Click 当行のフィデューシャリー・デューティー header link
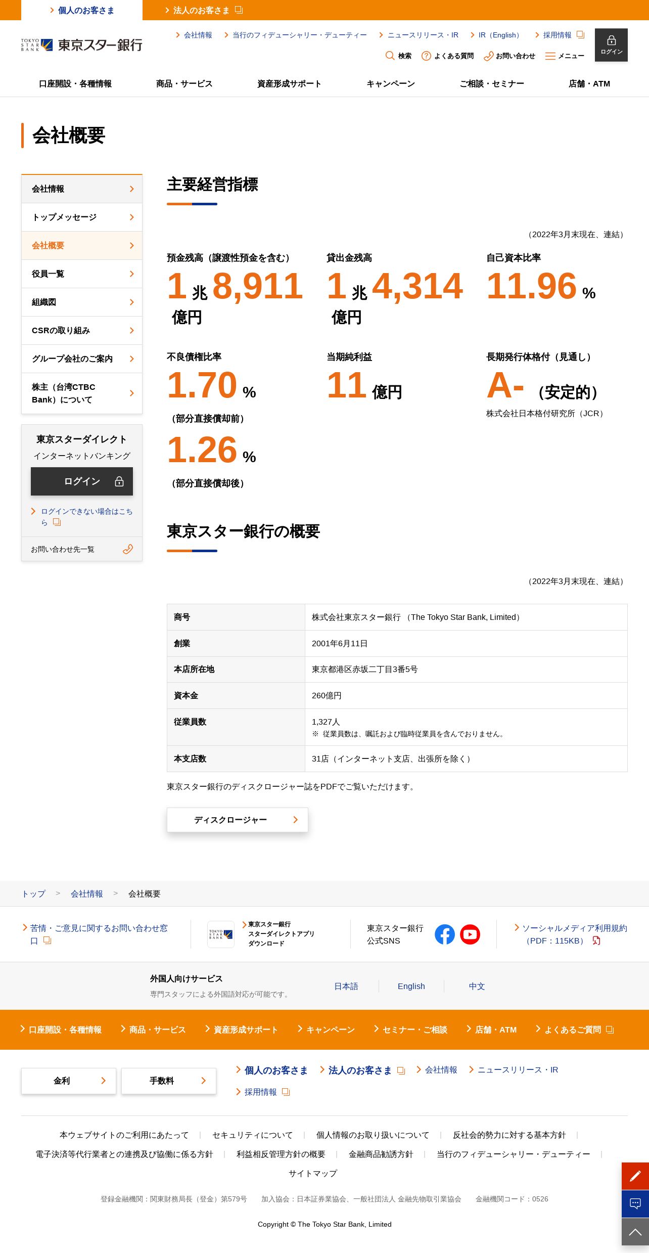Screen dimensions: 649x1253 coord(300,35)
